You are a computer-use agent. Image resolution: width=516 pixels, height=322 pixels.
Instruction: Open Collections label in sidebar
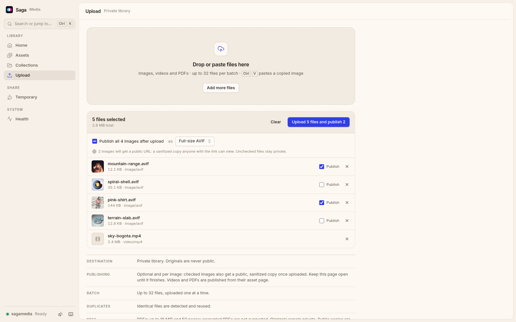tap(27, 65)
